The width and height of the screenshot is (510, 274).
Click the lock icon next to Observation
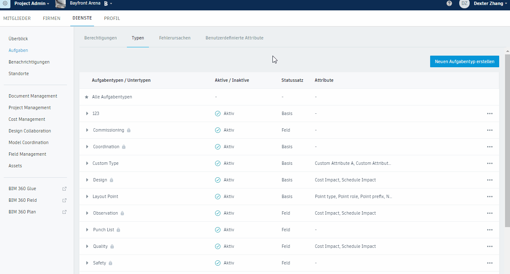122,213
